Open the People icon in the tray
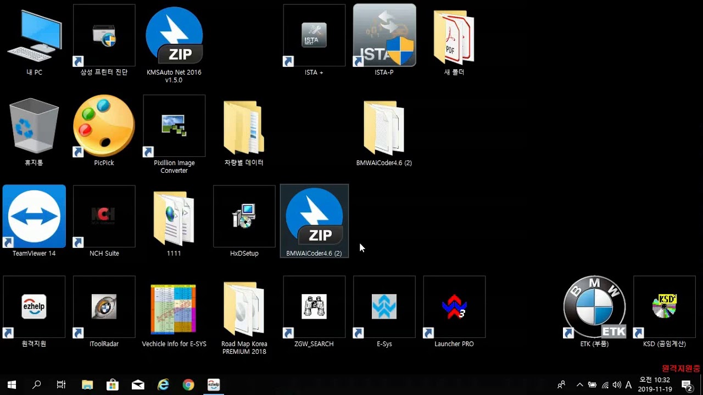 pyautogui.click(x=561, y=385)
